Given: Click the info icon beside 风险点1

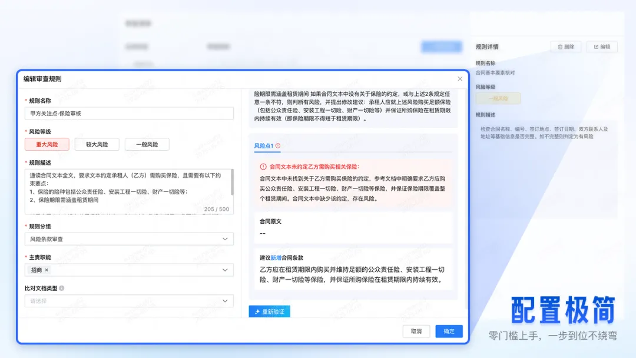Looking at the screenshot, I should [x=277, y=144].
